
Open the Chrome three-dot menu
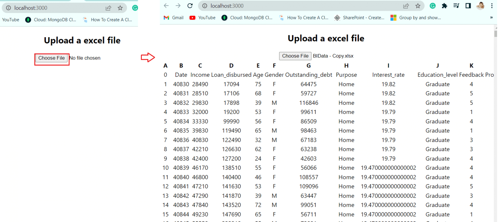(492, 6)
